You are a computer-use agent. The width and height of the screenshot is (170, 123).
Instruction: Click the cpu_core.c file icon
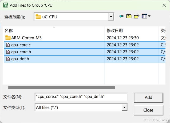(x=8, y=45)
